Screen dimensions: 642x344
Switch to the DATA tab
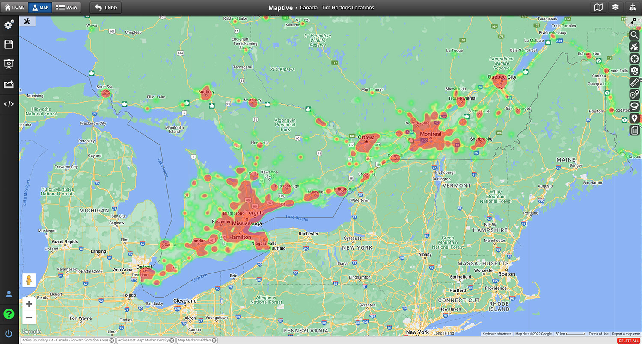coord(66,7)
